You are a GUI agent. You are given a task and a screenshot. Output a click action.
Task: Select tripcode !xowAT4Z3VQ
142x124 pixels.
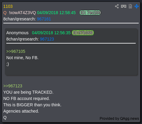pyautogui.click(x=22, y=13)
